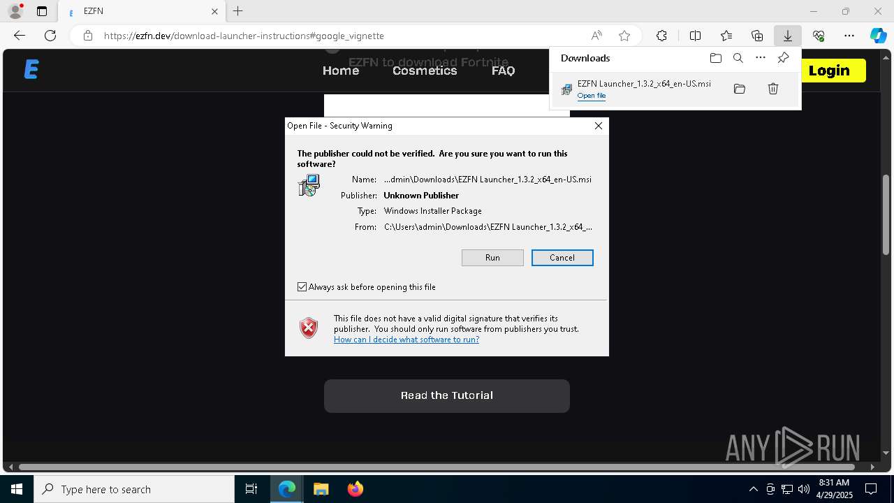Image resolution: width=894 pixels, height=503 pixels.
Task: Open the Favorites list icon
Action: coord(726,36)
